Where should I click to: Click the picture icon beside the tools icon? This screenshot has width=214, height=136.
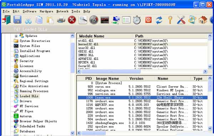pyautogui.click(x=192, y=20)
